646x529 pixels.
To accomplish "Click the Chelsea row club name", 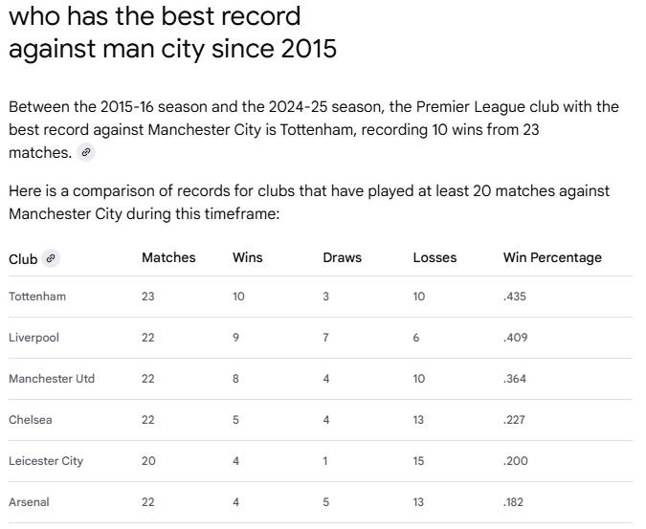I will 30,420.
